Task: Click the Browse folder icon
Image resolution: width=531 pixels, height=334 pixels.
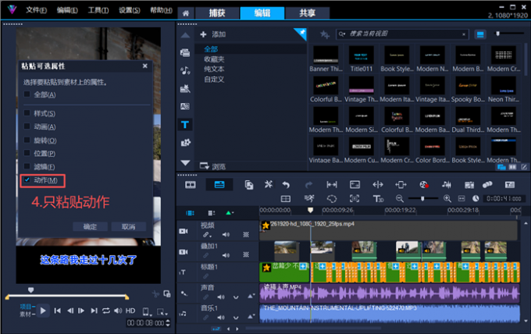Action: click(x=205, y=166)
